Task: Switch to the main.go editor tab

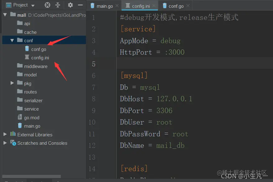Action: click(105, 6)
